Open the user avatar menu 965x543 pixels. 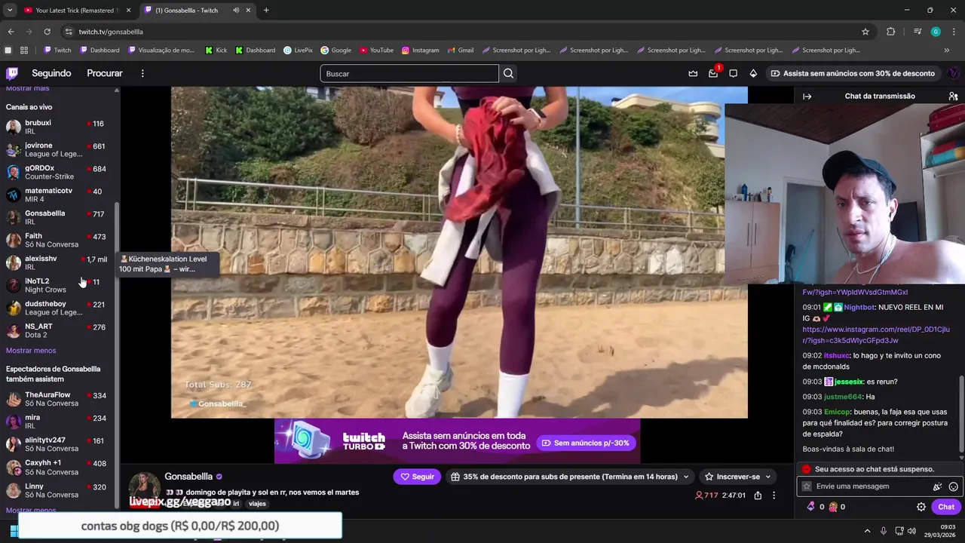coord(953,73)
